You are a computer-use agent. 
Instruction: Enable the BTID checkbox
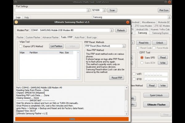[x=134, y=79]
